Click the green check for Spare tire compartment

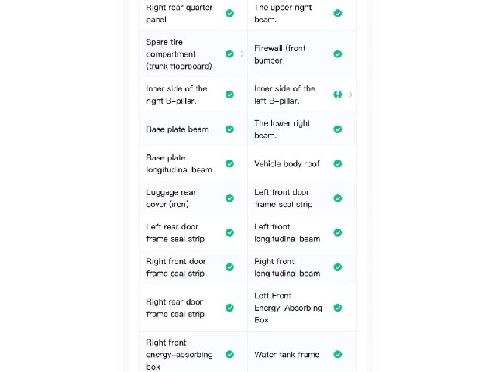click(x=229, y=54)
